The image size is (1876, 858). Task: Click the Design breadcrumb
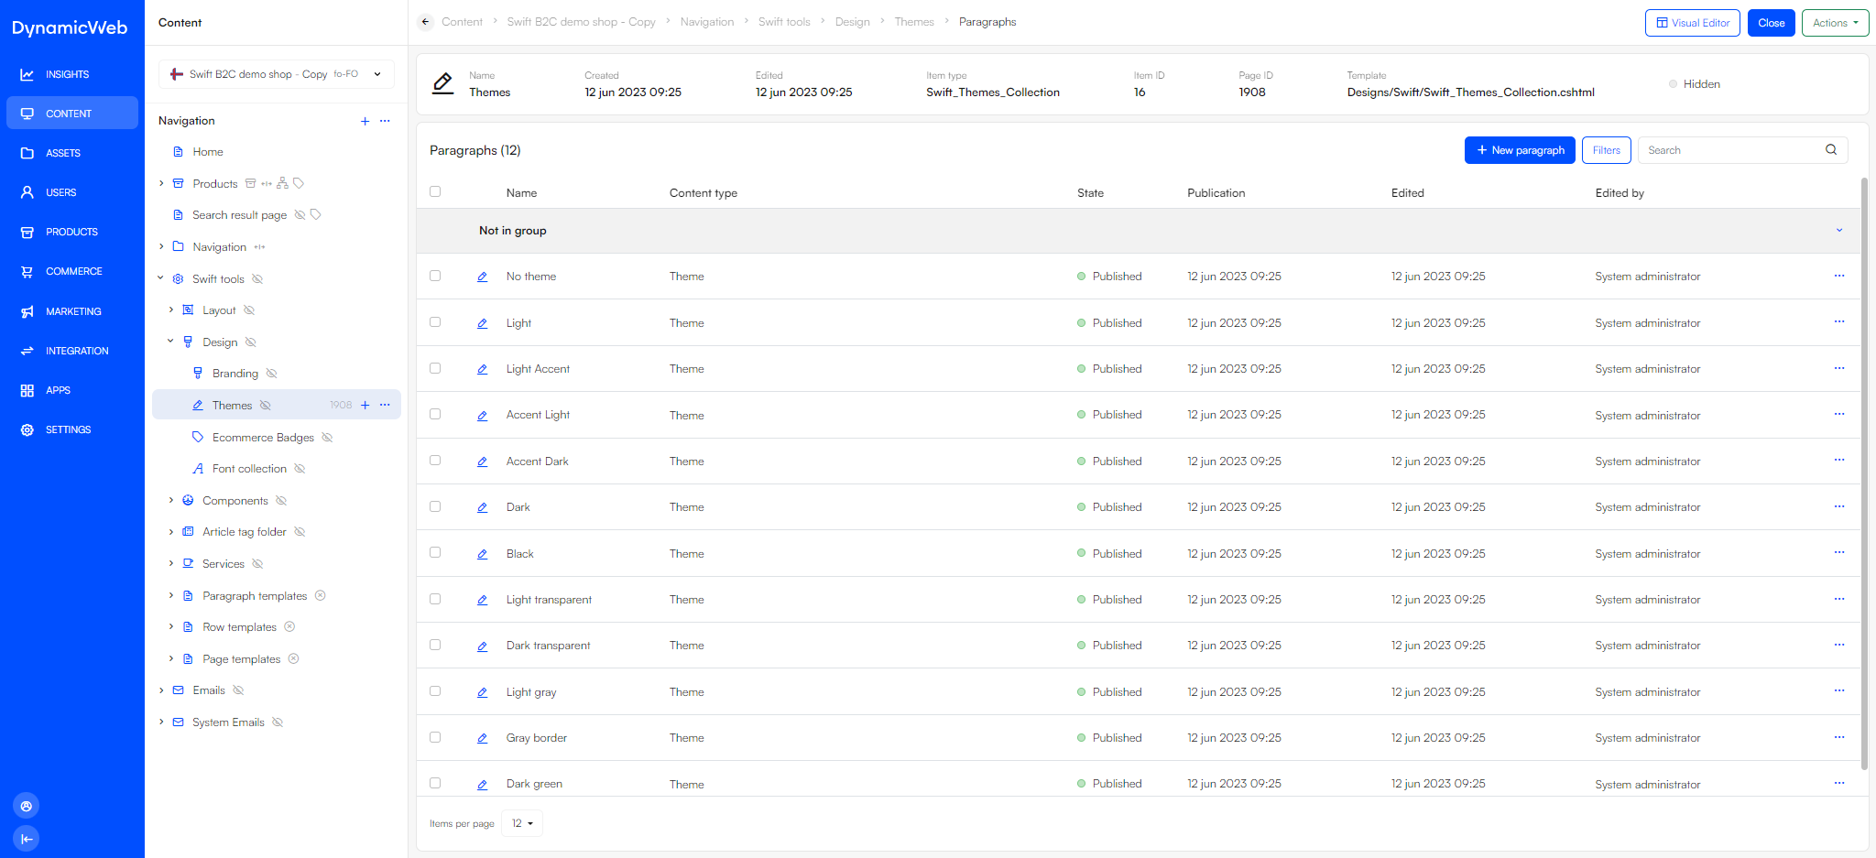[852, 22]
